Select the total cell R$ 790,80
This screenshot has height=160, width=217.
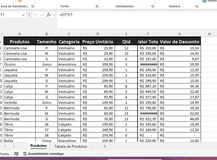[x=148, y=108]
